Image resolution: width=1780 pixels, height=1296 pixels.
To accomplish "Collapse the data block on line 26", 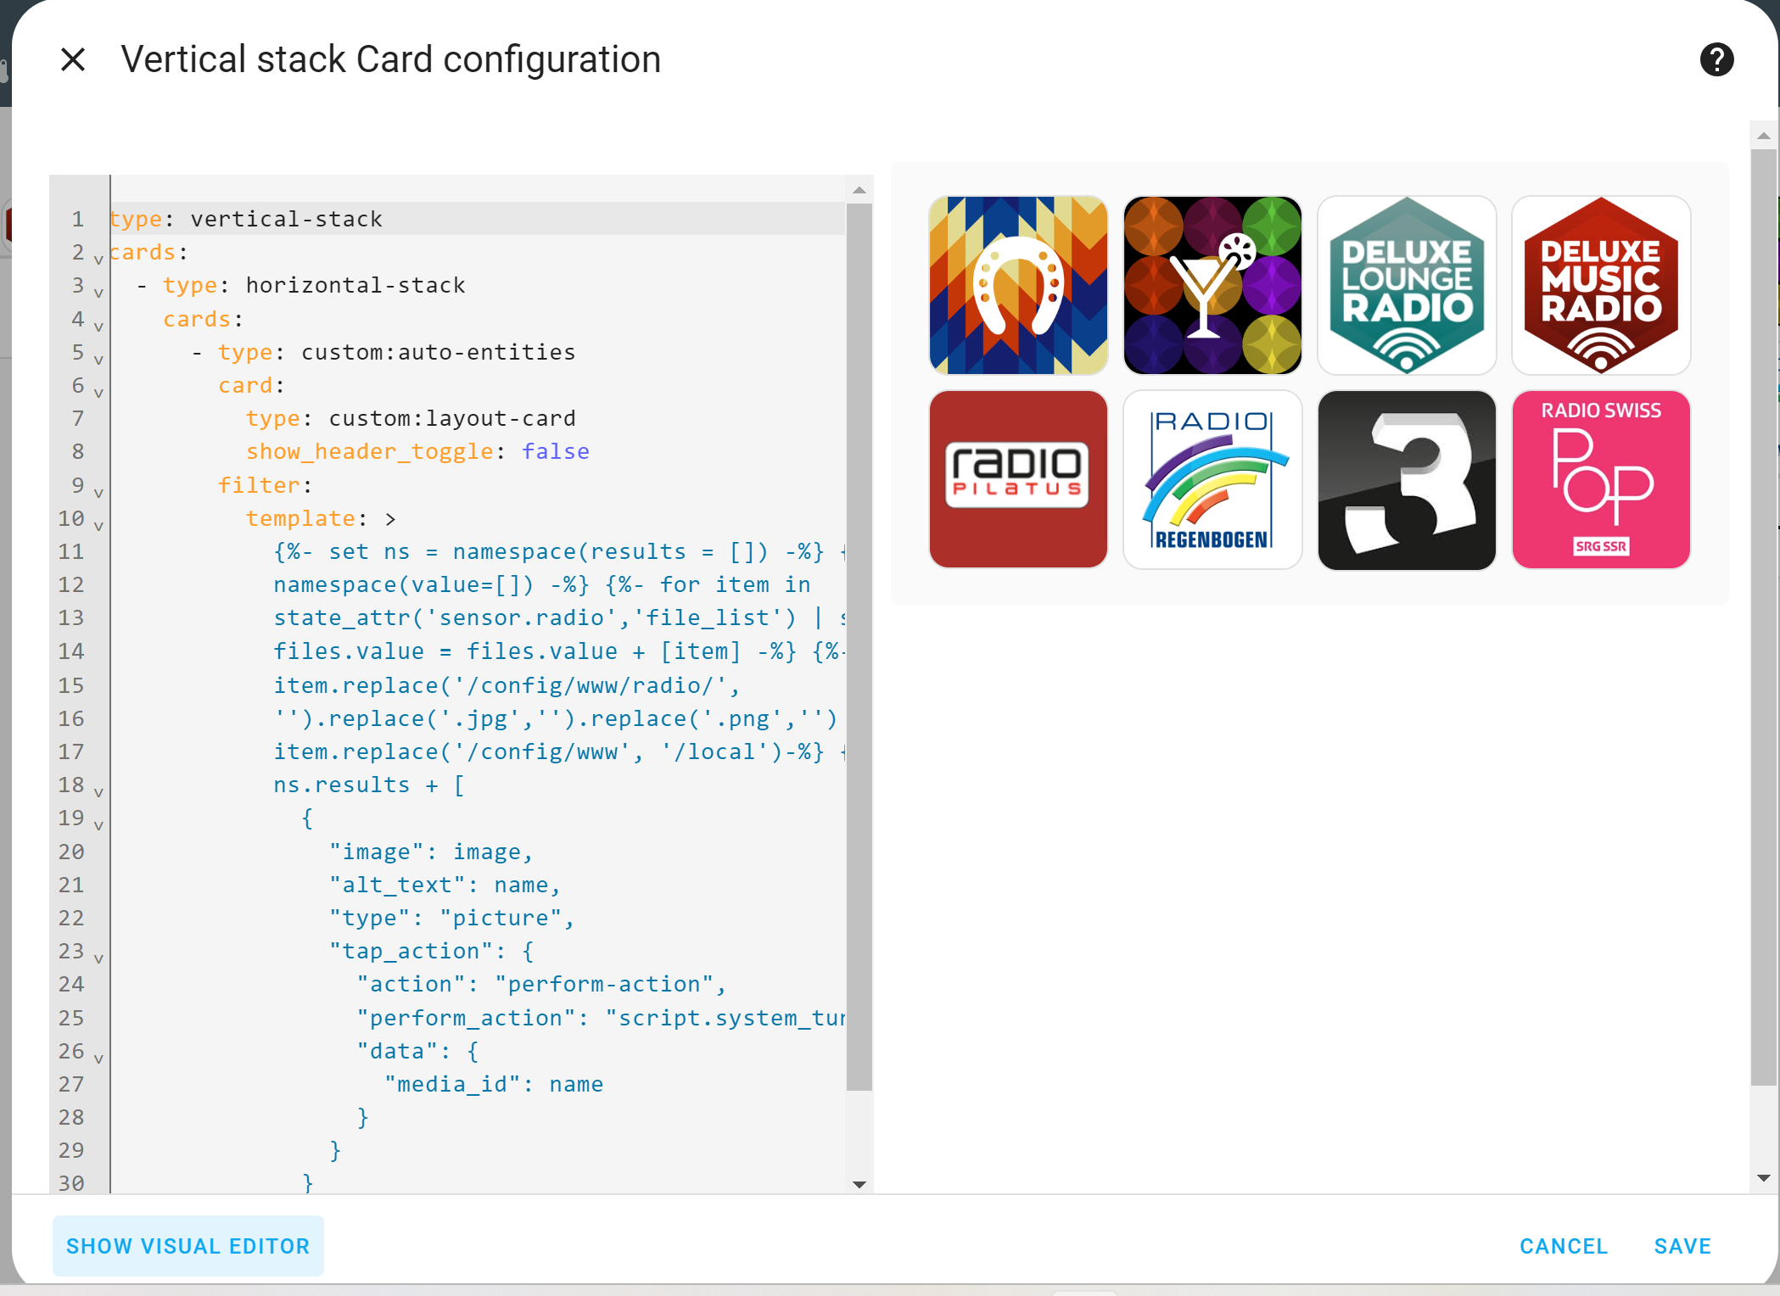I will point(98,1058).
